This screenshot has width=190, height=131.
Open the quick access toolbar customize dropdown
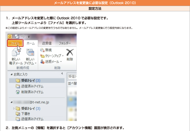pos(29,37)
